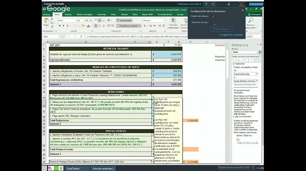Switch to the Vista tab
Image resolution: width=306 pixels, height=171 pixels.
[x=135, y=14]
